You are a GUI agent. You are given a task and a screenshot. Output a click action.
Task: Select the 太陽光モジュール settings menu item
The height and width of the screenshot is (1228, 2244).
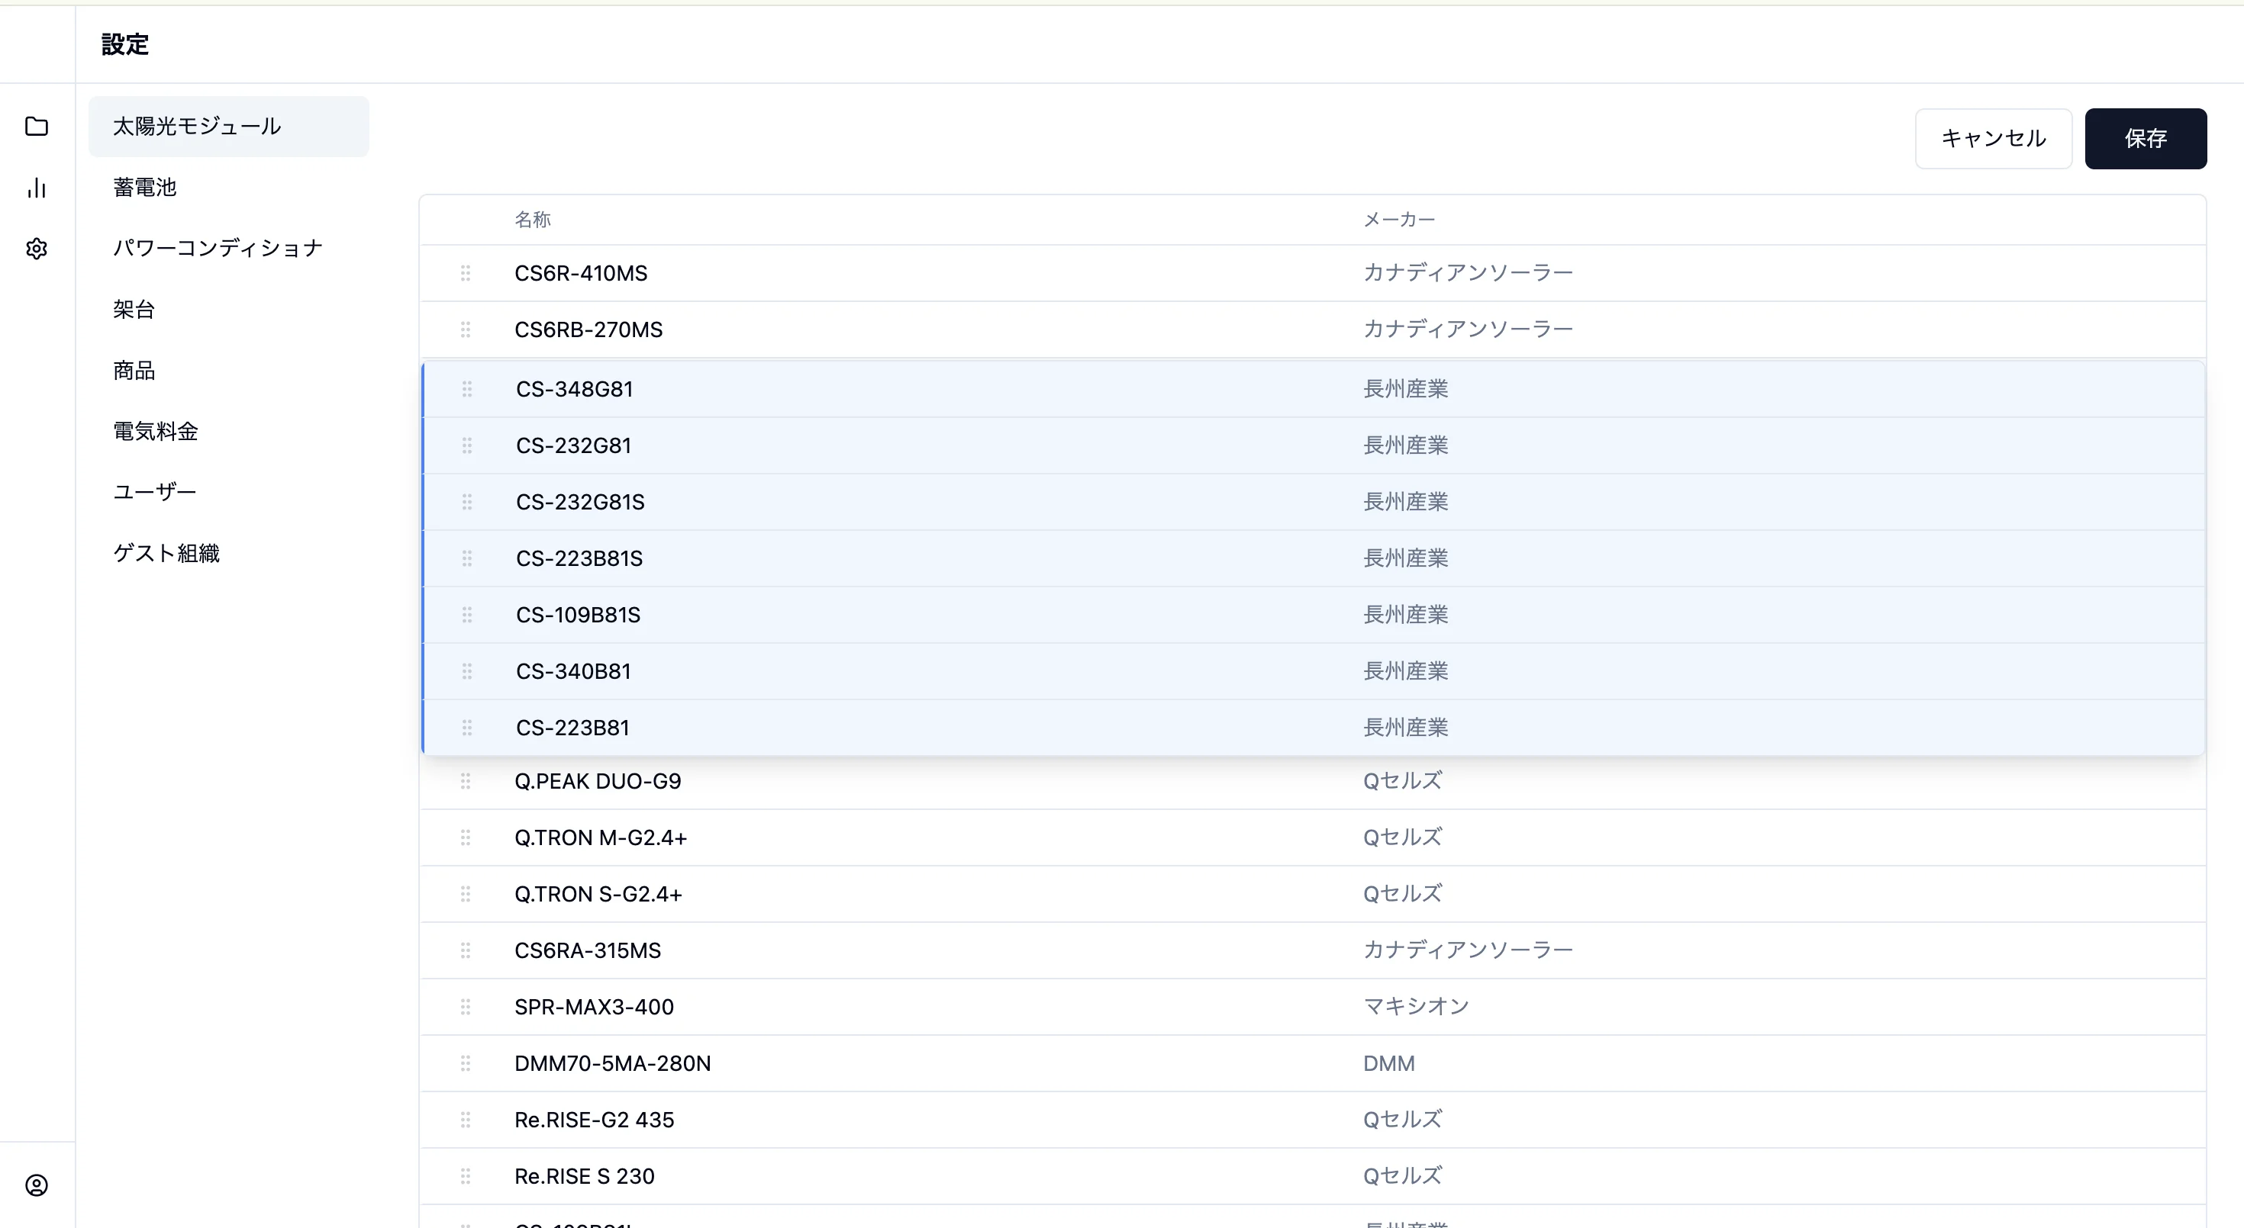[x=228, y=126]
